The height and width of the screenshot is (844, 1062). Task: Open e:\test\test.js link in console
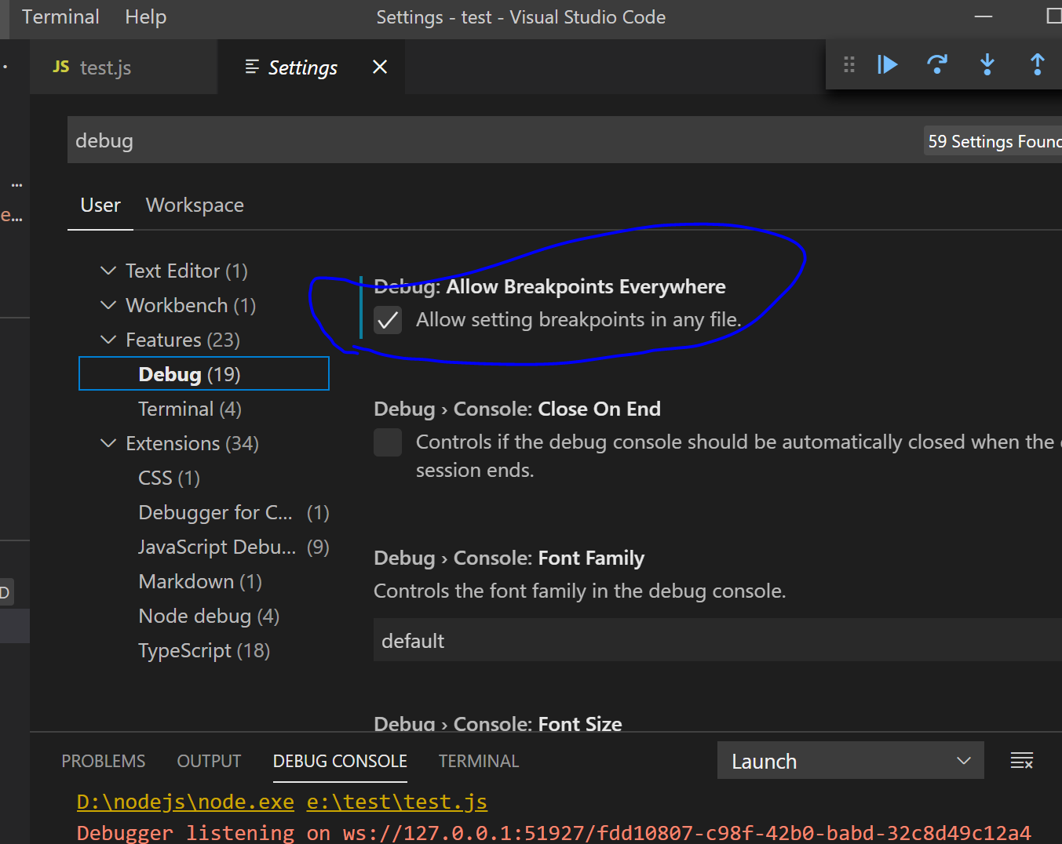point(396,802)
